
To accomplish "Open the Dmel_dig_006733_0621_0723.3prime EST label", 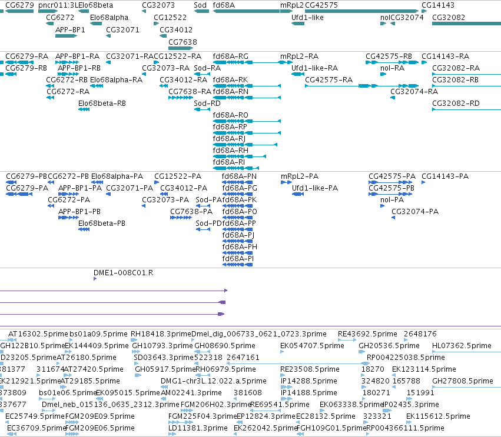I will coord(259,334).
